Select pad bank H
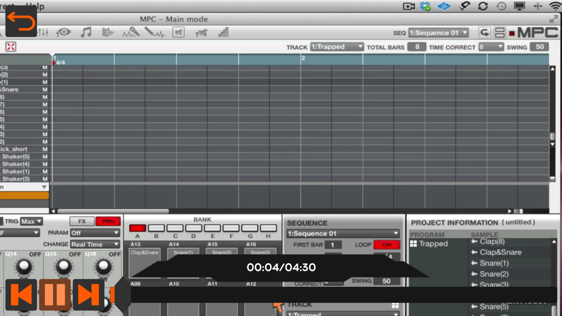 click(268, 228)
